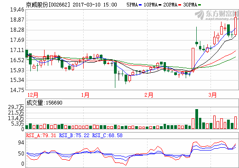This screenshot has height=168, width=239.
Task: Select the 3月 month marker
Action: [x=212, y=95]
